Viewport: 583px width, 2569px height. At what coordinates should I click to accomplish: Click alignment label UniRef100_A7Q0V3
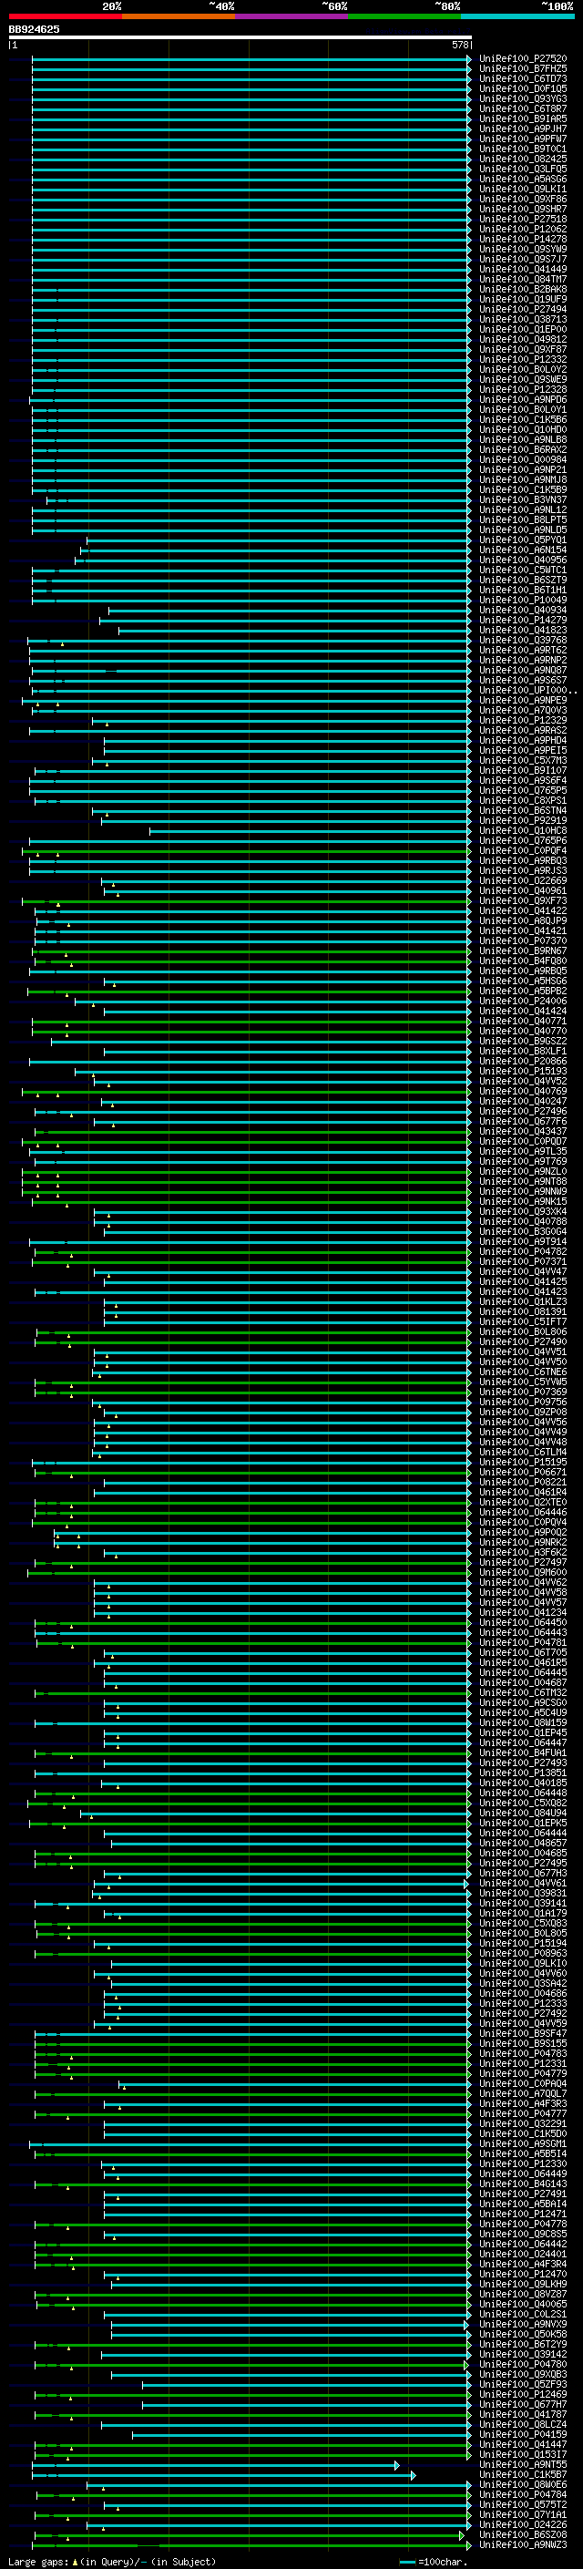point(523,711)
